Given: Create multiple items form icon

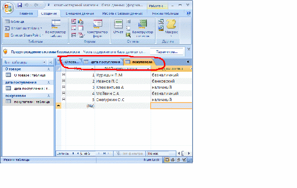Looking at the screenshot, I should (74, 35).
